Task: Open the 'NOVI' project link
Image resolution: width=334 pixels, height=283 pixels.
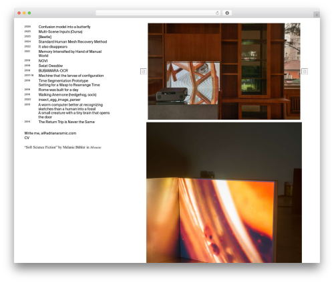Action: 43,61
